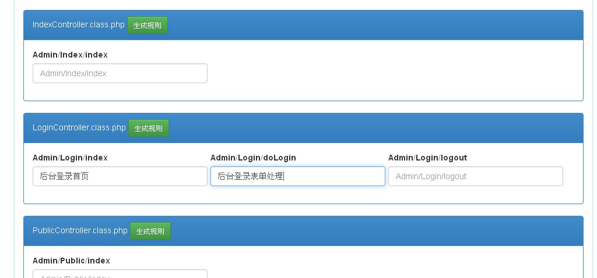Select the LoginController.class.php panel title
Viewport: 597px width, 278px height.
pos(79,128)
